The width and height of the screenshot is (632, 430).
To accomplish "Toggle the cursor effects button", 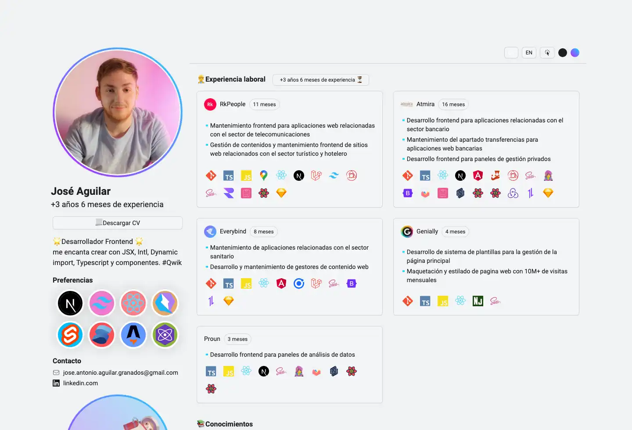I will point(547,52).
